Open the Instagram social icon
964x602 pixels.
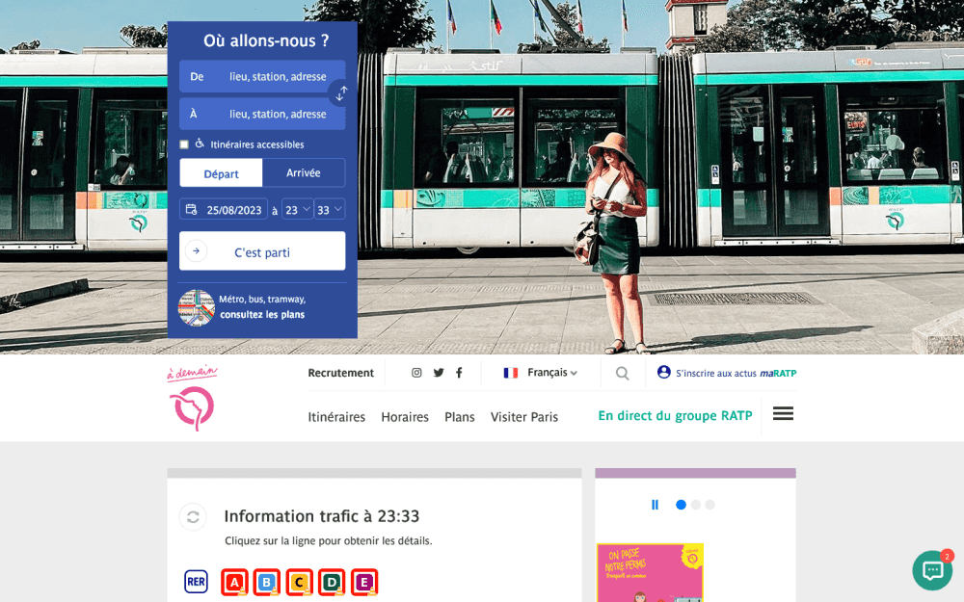416,373
